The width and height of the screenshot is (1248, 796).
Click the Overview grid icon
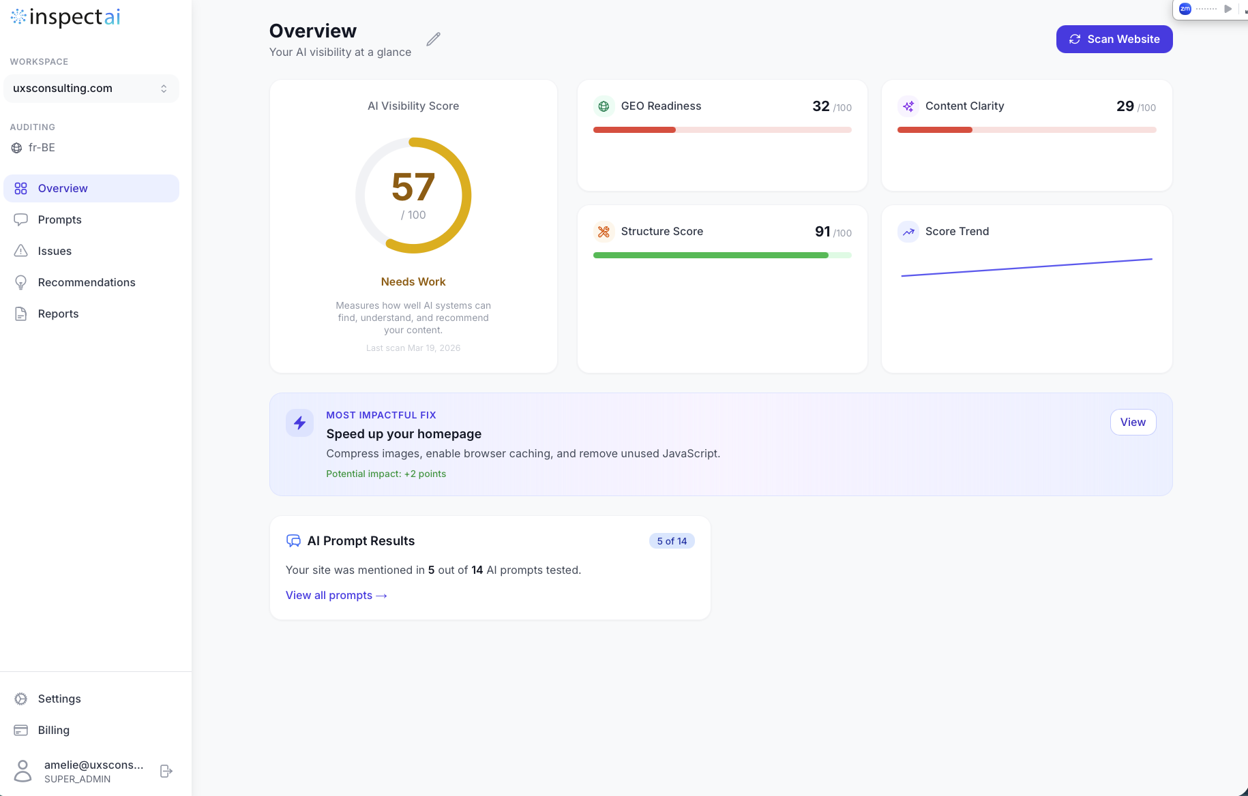pyautogui.click(x=21, y=189)
